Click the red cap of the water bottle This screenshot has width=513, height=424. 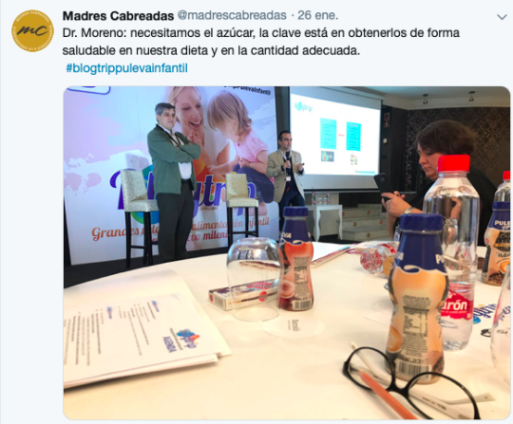tap(454, 163)
